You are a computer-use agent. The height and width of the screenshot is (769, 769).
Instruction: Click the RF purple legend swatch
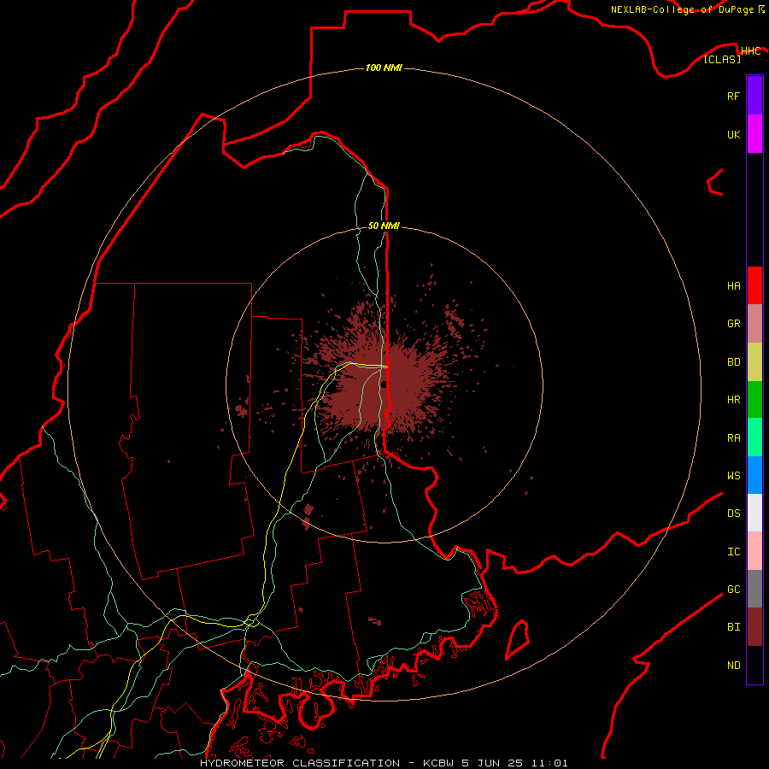754,96
